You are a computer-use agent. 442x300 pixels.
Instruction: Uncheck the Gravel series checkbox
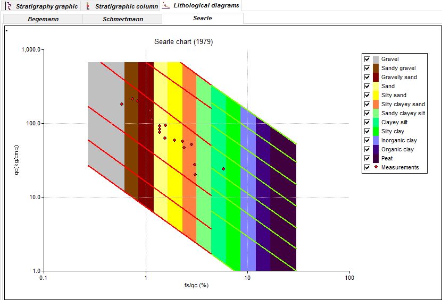click(x=366, y=59)
